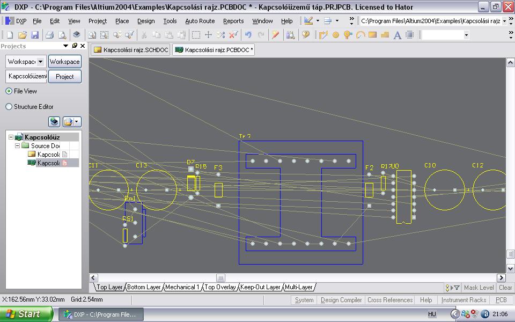The width and height of the screenshot is (515, 322).
Task: Select the Structure Editor radio button
Action: (9, 106)
